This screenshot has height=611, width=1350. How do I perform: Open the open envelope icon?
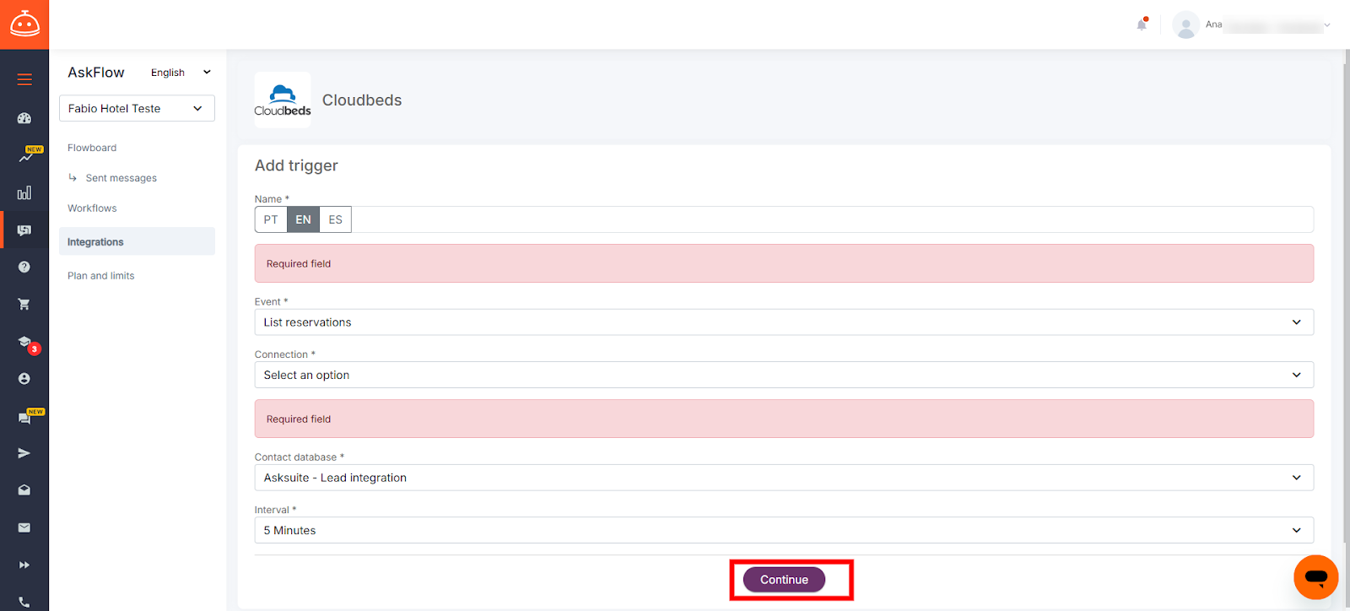[24, 490]
